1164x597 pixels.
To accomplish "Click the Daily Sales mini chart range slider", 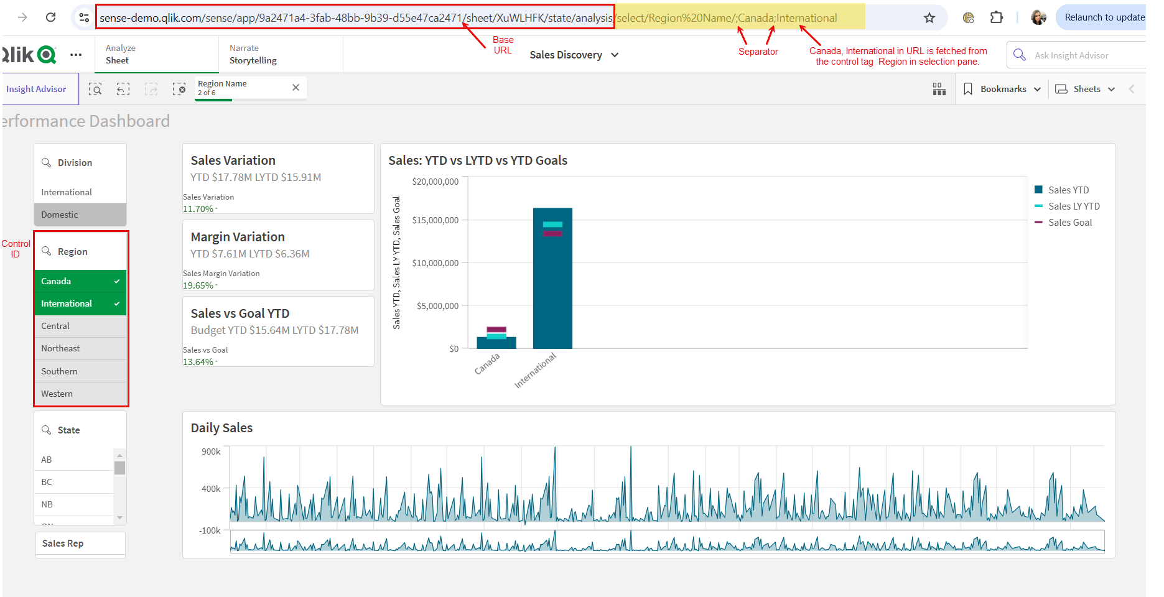I will [667, 541].
